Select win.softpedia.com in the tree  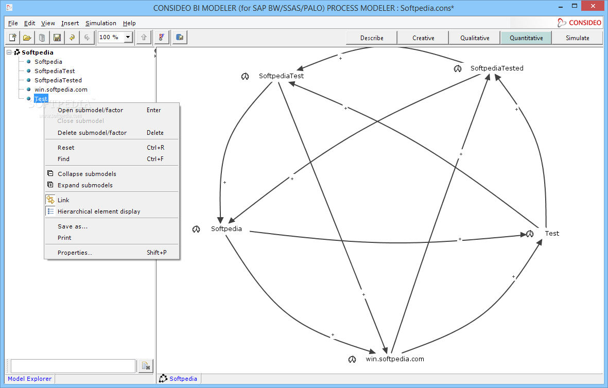click(61, 90)
